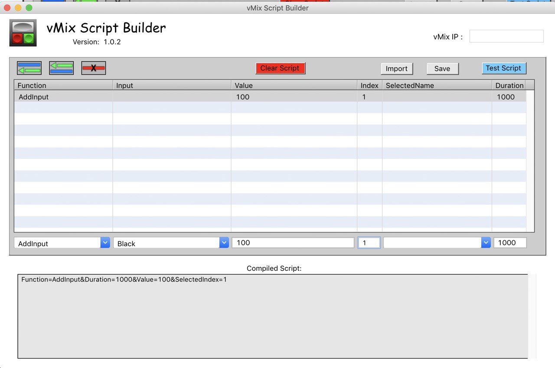Click the red close window button
The height and width of the screenshot is (368, 555).
point(7,8)
